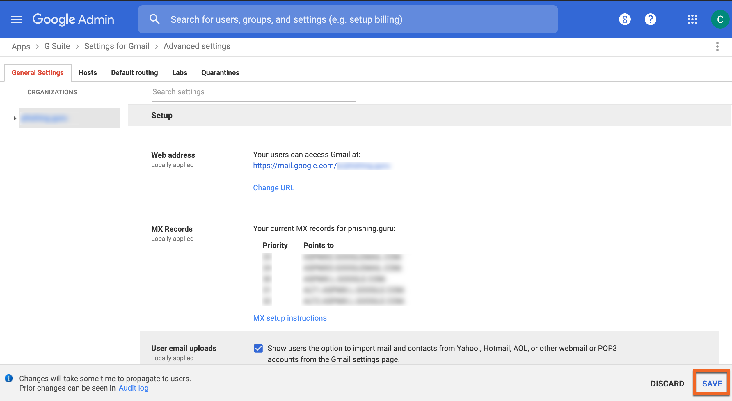Image resolution: width=732 pixels, height=401 pixels.
Task: Click the DISCARD button
Action: [x=667, y=384]
